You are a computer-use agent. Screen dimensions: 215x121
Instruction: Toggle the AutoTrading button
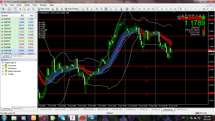click(71, 9)
